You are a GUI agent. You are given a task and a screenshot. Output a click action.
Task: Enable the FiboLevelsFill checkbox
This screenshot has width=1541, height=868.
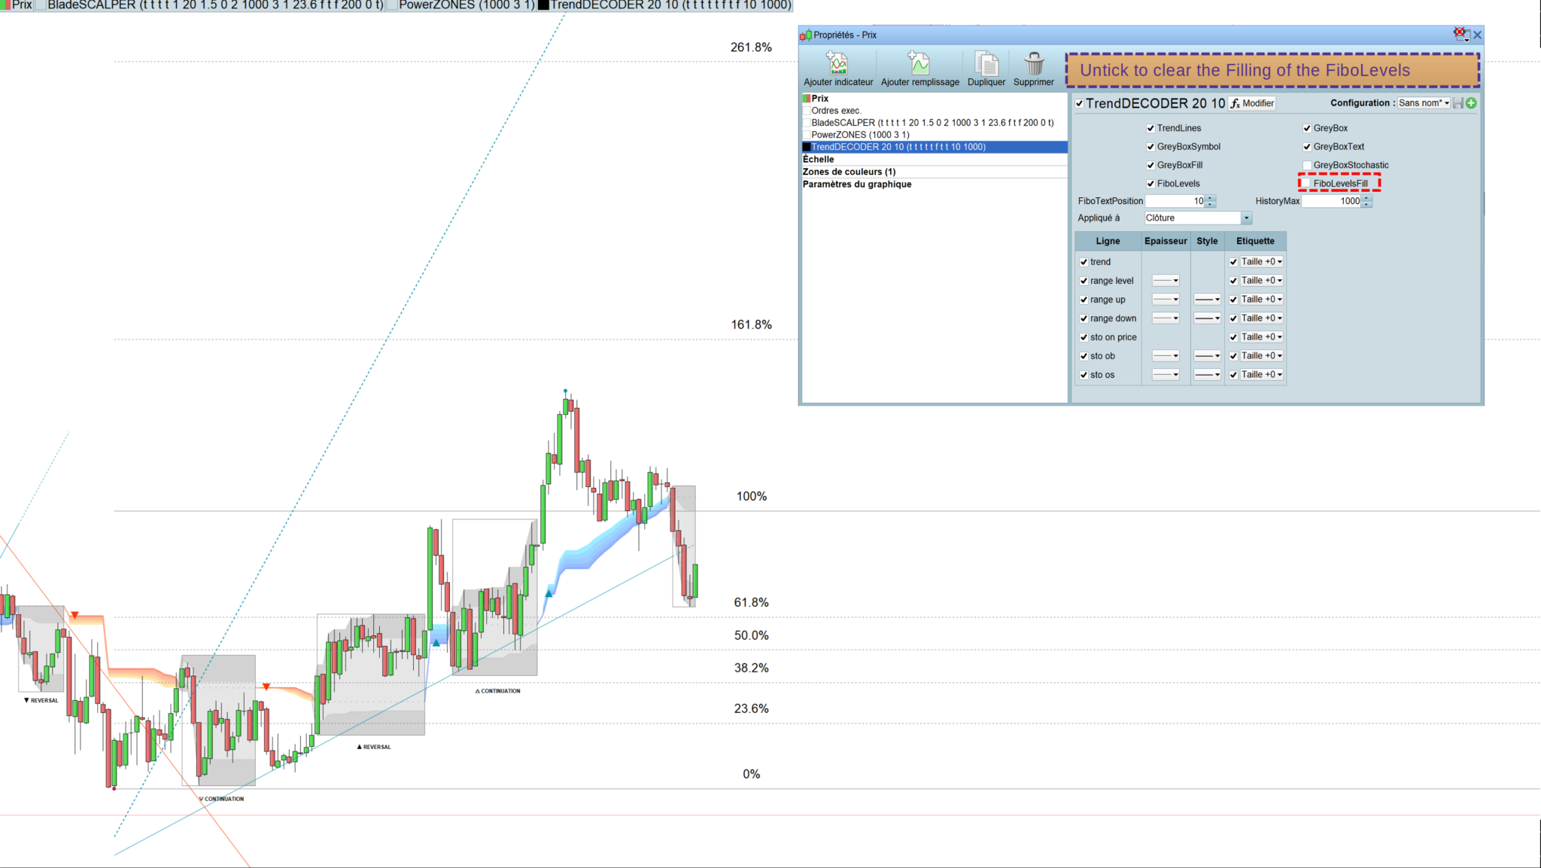pos(1307,183)
